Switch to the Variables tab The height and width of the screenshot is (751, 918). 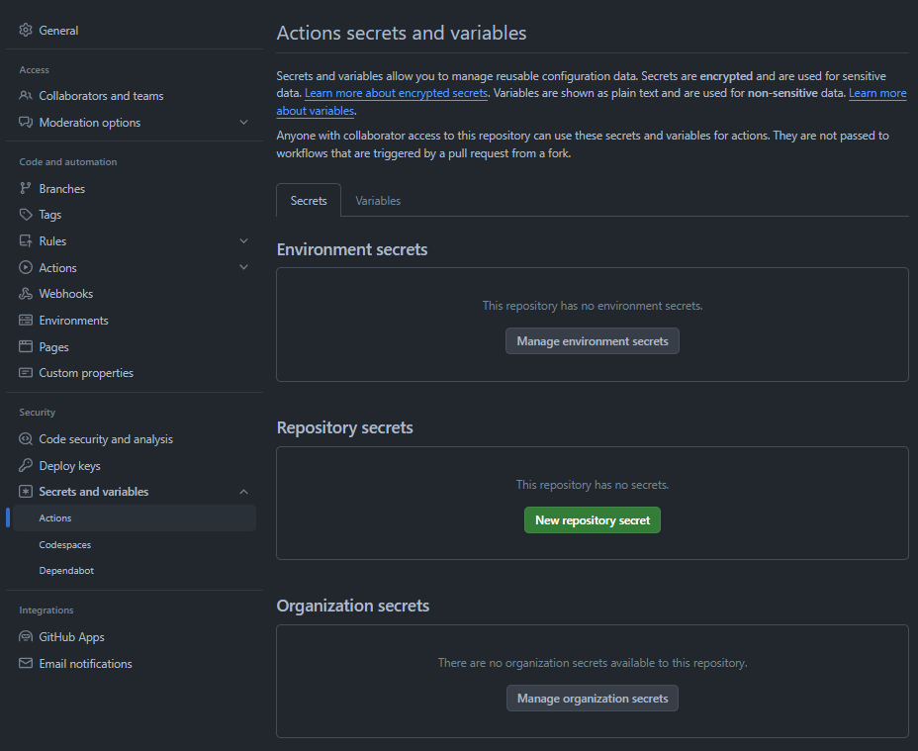[378, 201]
